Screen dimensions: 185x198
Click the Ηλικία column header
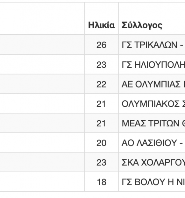tap(101, 25)
